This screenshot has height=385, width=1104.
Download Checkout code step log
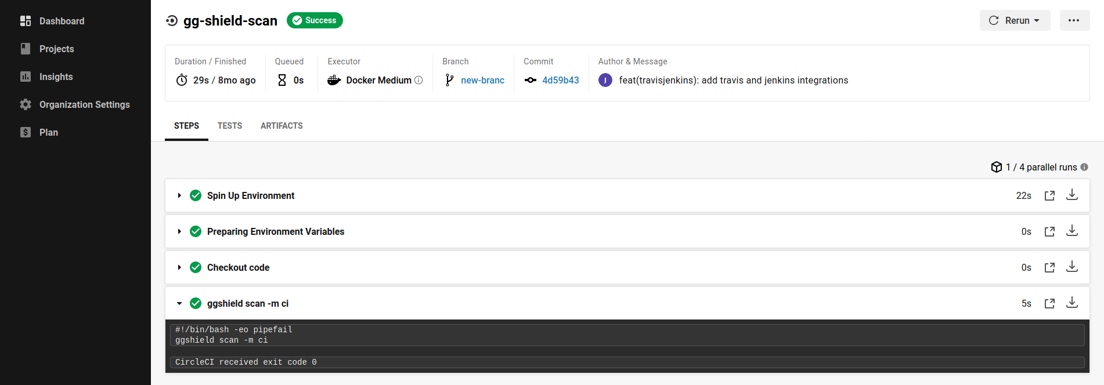point(1072,267)
